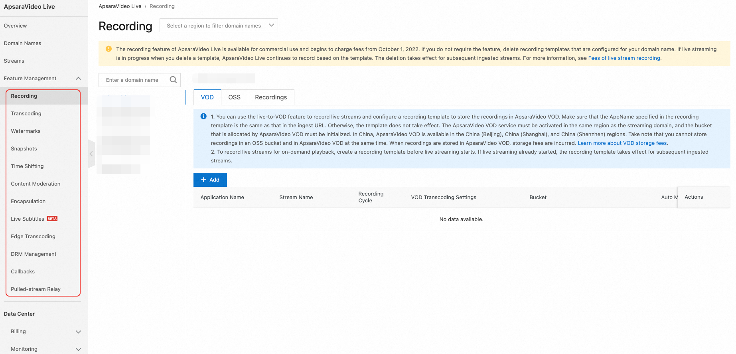Open the Live Subtitles page
This screenshot has width=736, height=354.
[28, 219]
